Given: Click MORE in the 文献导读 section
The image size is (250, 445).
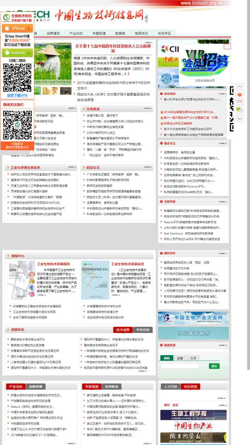Looking at the screenshot, I should tap(222, 201).
